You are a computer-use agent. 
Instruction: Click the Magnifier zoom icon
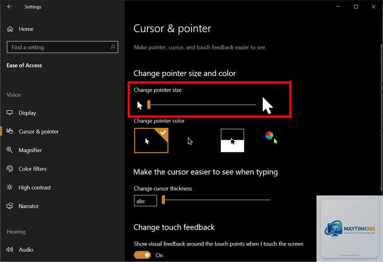tap(10, 150)
